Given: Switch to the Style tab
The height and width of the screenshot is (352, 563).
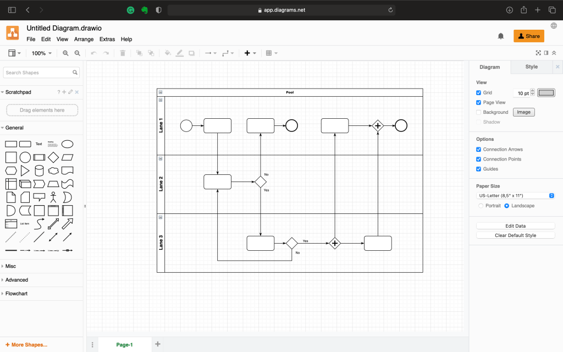Looking at the screenshot, I should click(x=531, y=67).
